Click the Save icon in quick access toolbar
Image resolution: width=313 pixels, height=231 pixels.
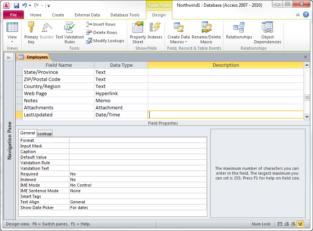click(16, 6)
